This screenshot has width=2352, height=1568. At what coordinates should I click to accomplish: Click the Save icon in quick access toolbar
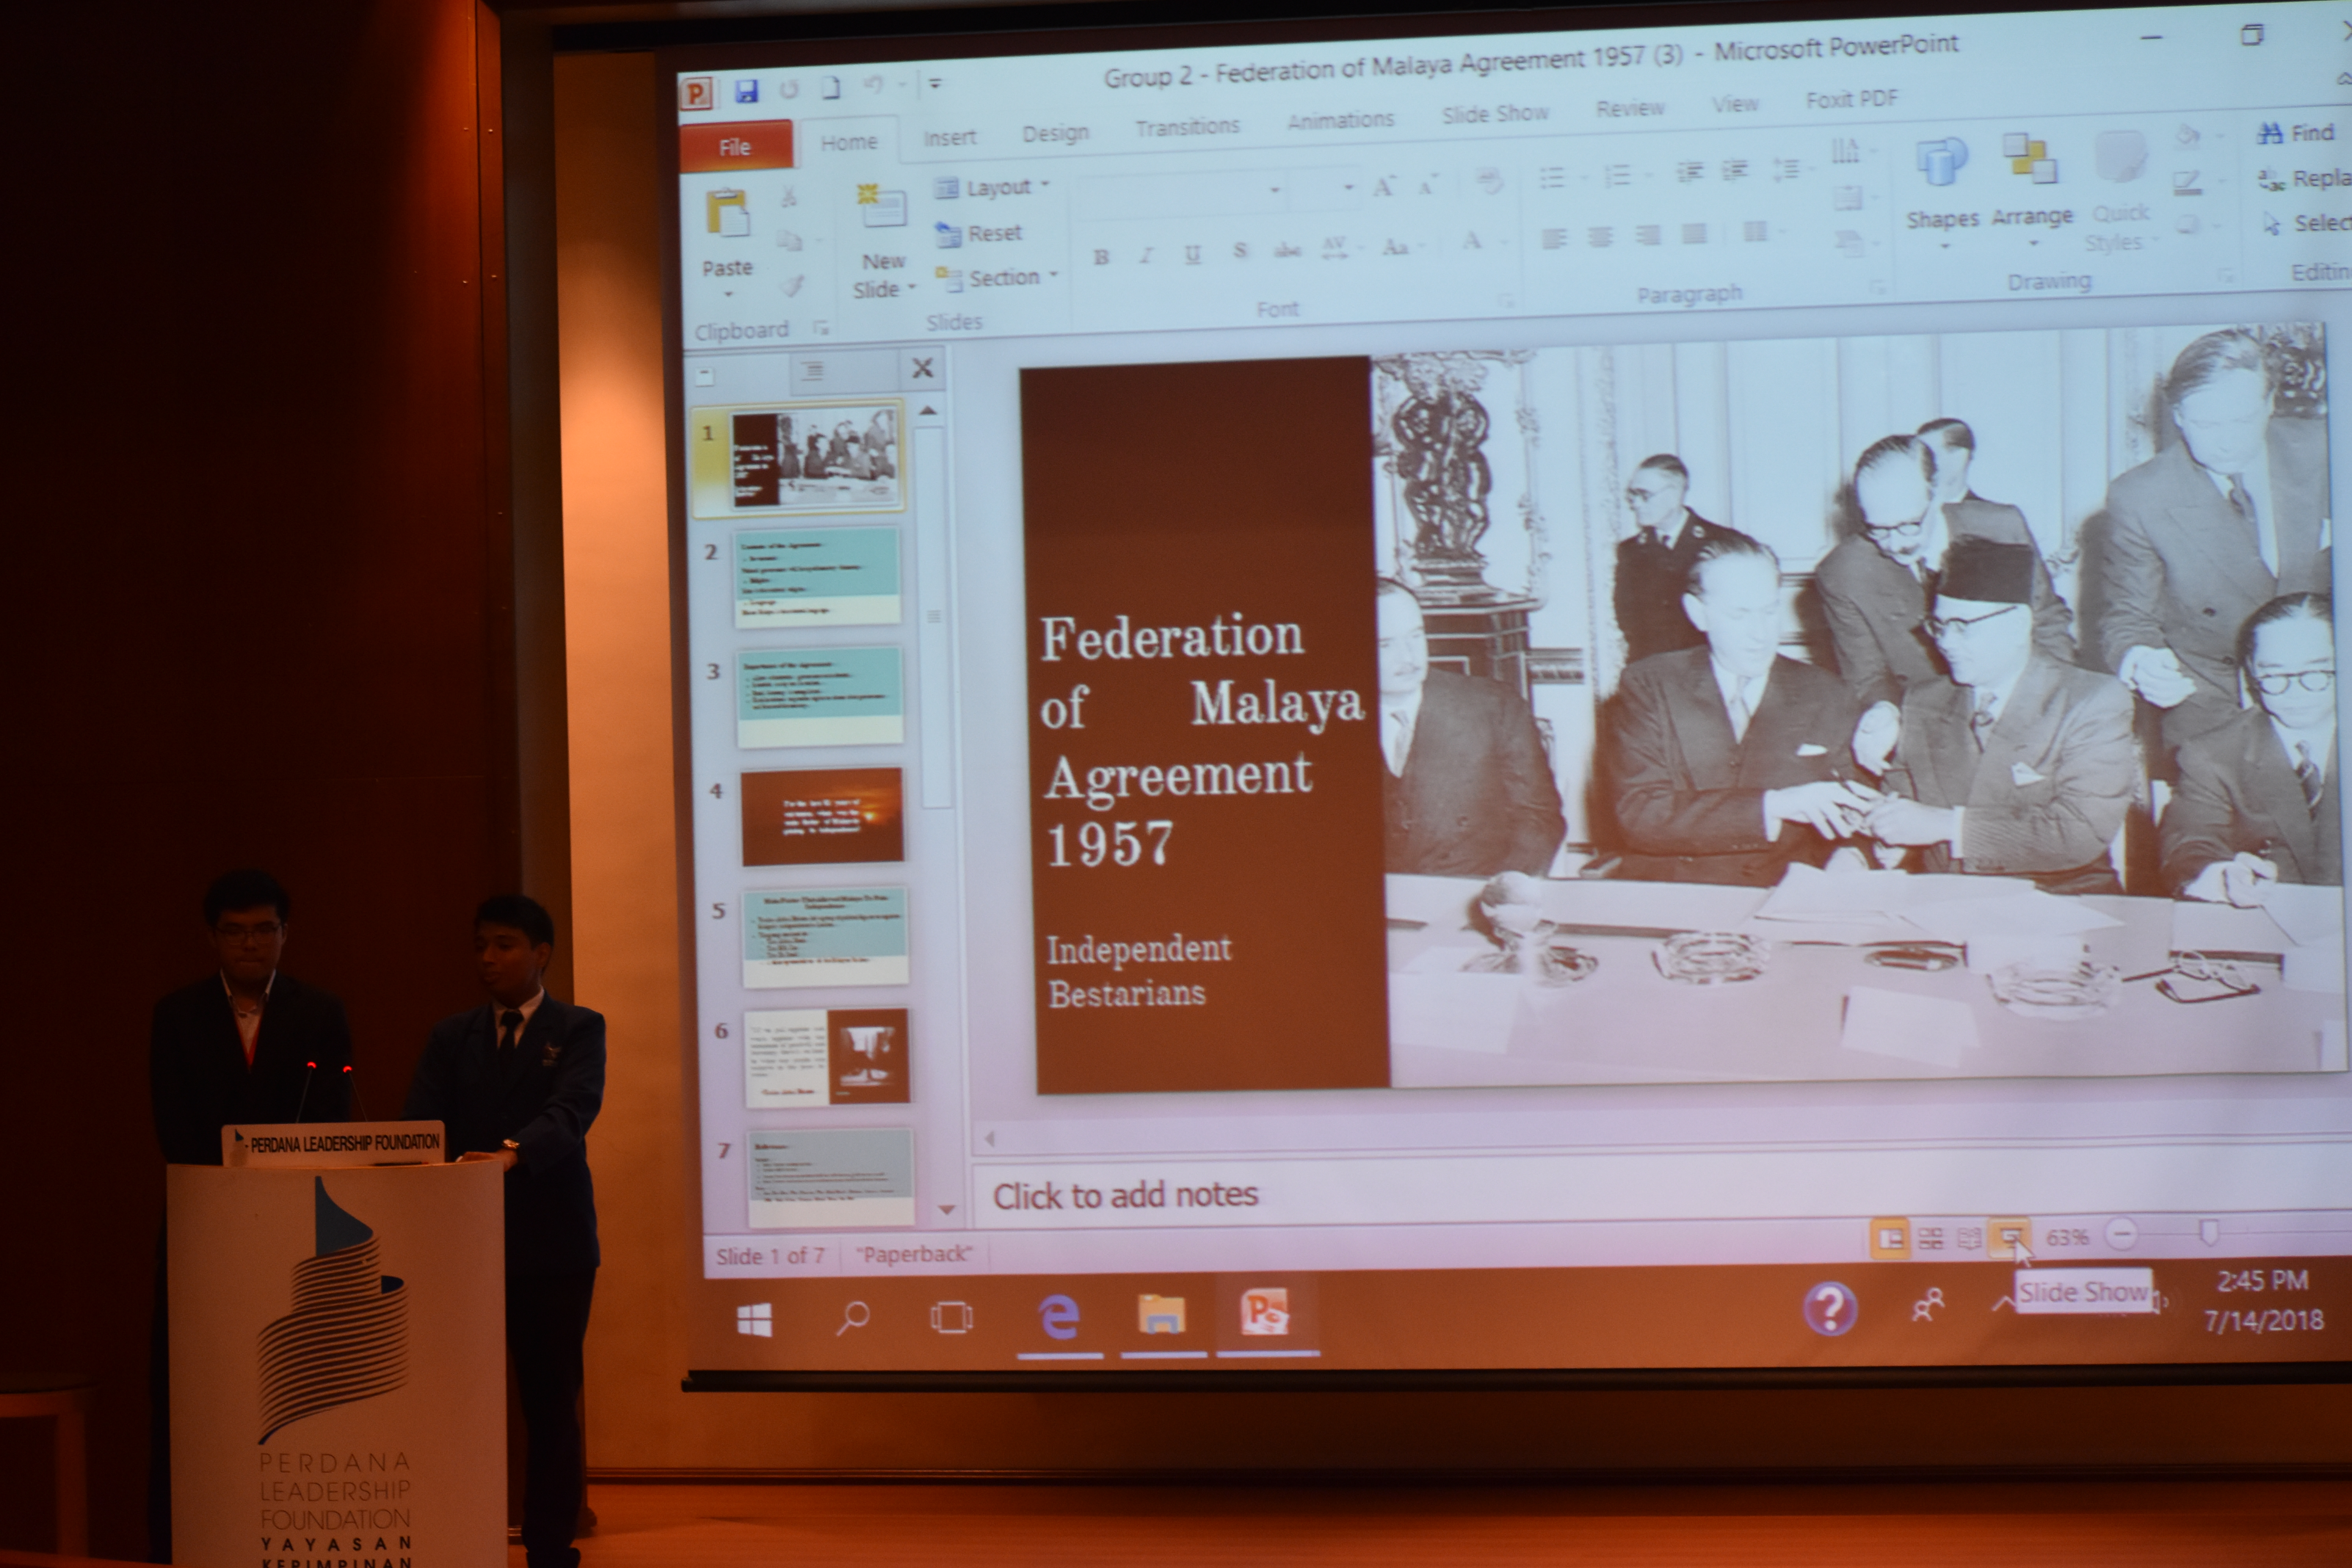(746, 91)
